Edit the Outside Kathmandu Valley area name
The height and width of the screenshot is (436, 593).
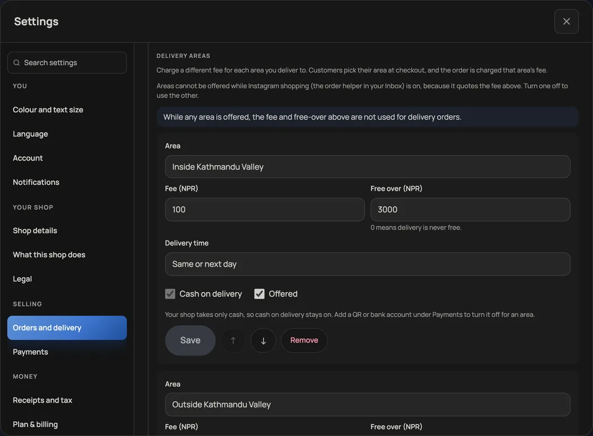tap(368, 405)
